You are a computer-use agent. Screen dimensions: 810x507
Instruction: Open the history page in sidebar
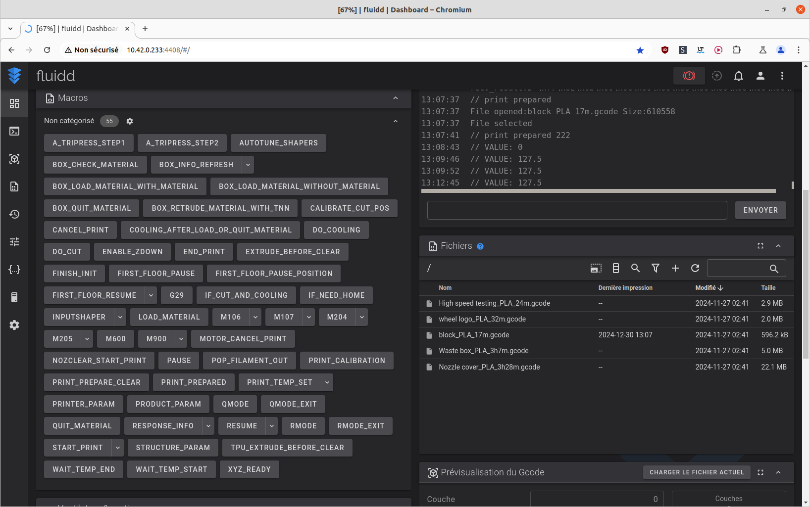click(14, 214)
